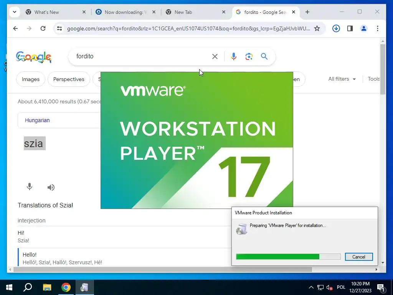Screen dimensions: 393x295
Task: Cancel the VMware product installation
Action: [x=359, y=257]
